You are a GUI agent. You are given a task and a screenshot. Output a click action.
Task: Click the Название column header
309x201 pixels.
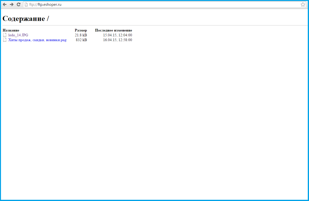click(x=11, y=30)
